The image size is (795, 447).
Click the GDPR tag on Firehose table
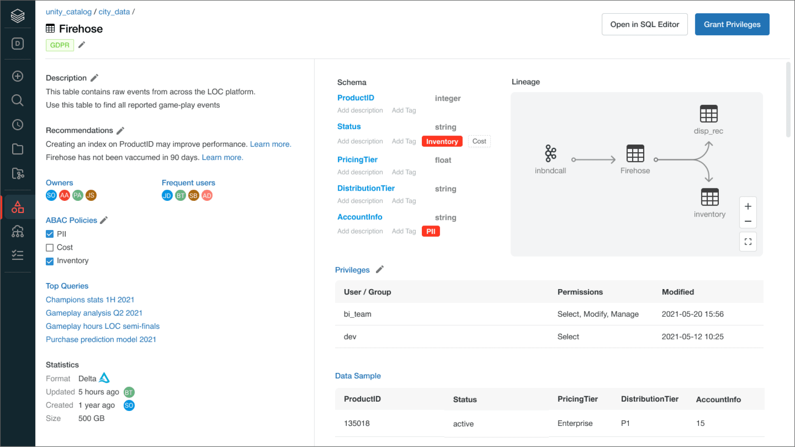pos(60,44)
